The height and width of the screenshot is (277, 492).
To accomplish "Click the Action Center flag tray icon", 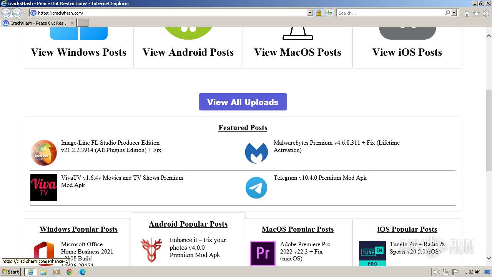I will pyautogui.click(x=455, y=272).
